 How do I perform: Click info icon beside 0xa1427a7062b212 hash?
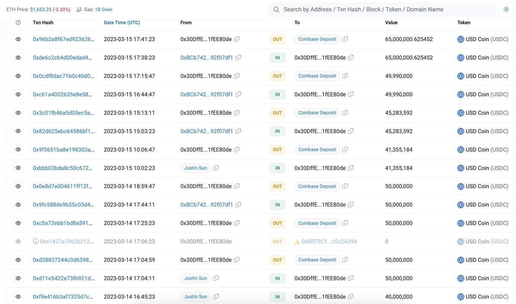[x=36, y=241]
